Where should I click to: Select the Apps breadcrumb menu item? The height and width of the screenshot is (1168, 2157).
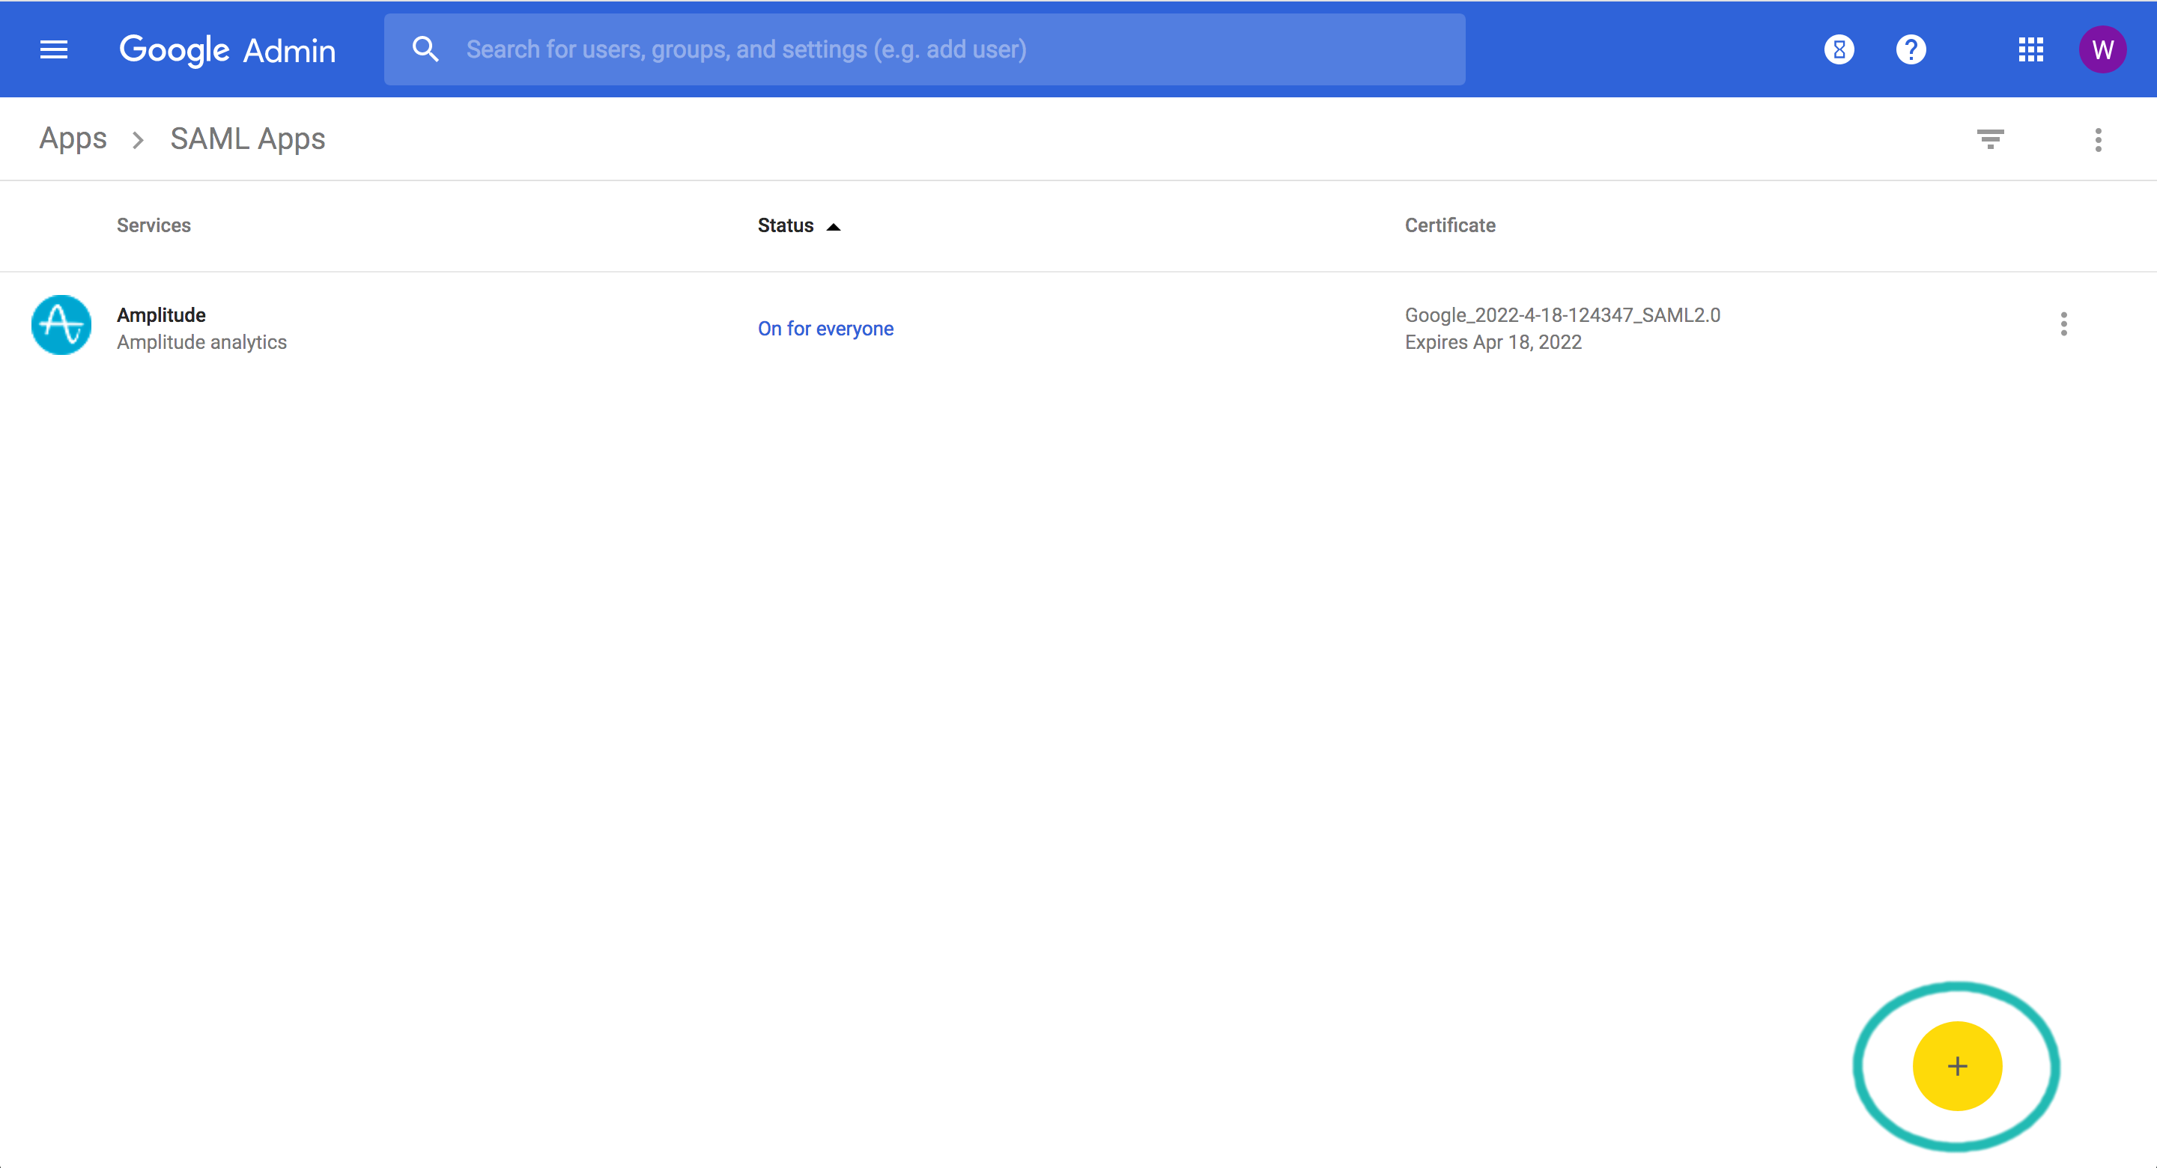click(73, 138)
